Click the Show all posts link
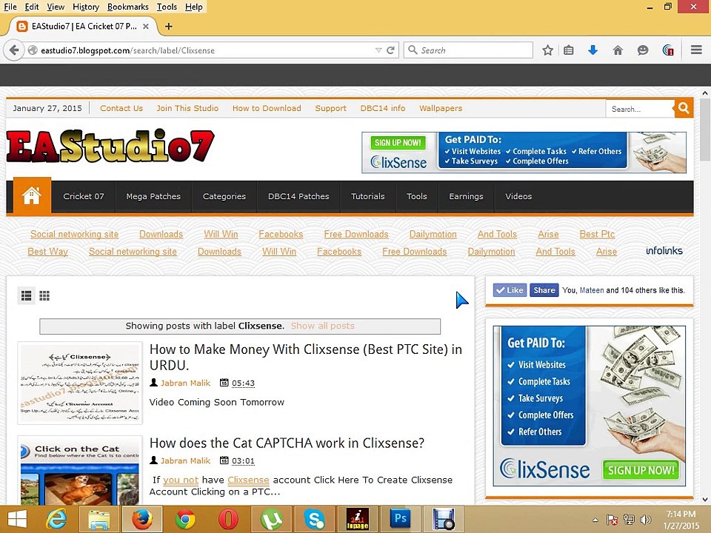This screenshot has width=711, height=533. [x=322, y=326]
